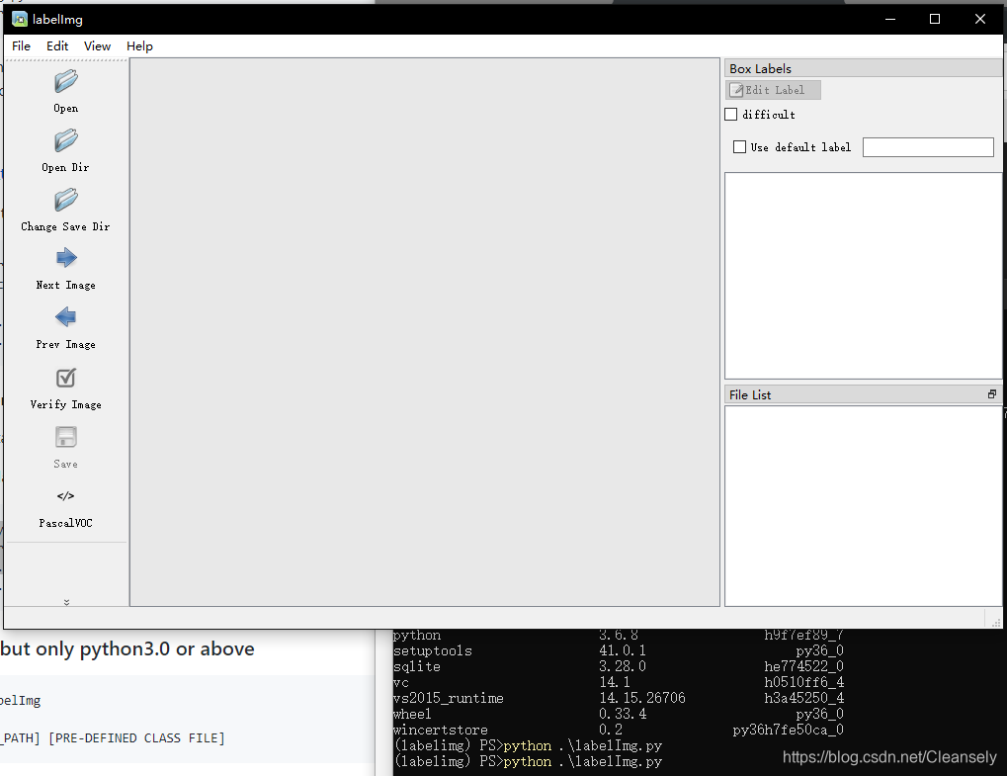
Task: Click the labelImg app icon in title bar
Action: click(20, 19)
